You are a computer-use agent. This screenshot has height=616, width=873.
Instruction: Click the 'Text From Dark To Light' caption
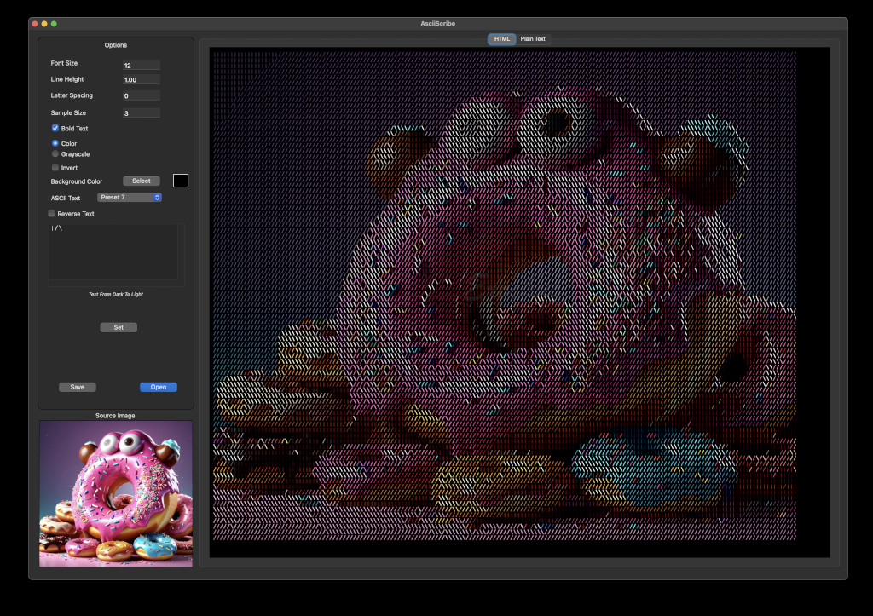tap(116, 294)
